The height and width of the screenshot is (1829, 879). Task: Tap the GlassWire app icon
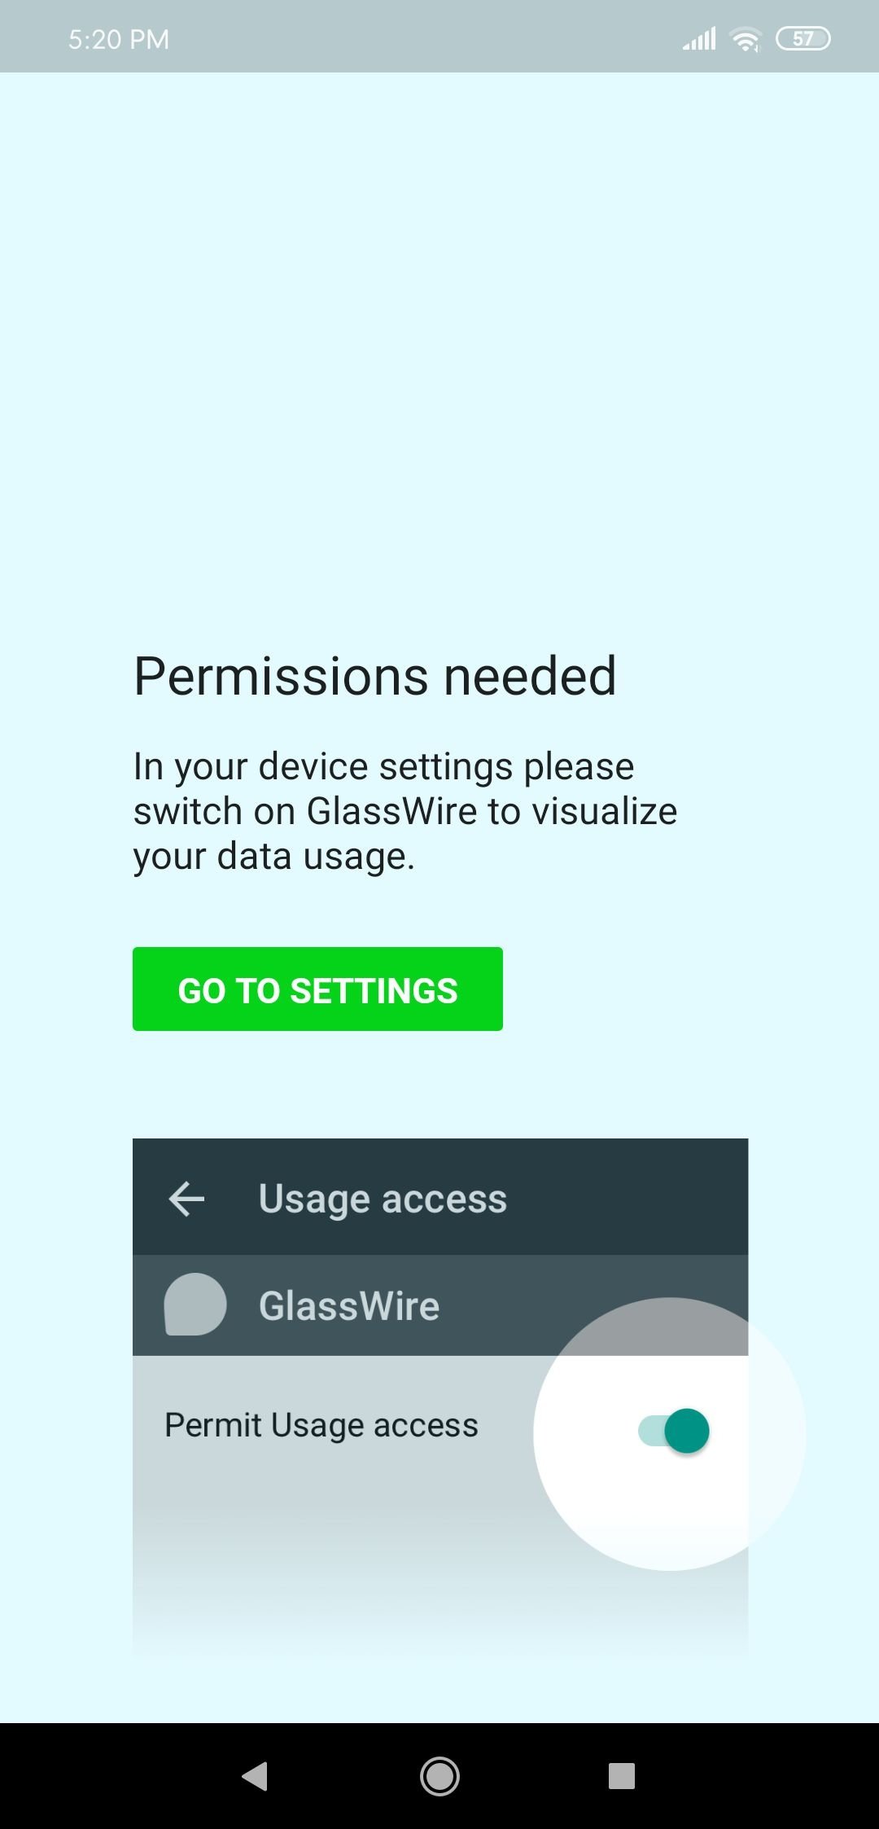195,1305
